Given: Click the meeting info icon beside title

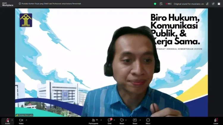Looking at the screenshot, I should click(x=20, y=4).
